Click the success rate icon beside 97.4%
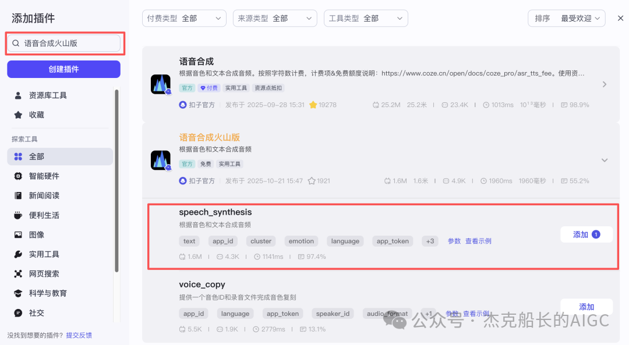Image resolution: width=629 pixels, height=345 pixels. tap(301, 257)
